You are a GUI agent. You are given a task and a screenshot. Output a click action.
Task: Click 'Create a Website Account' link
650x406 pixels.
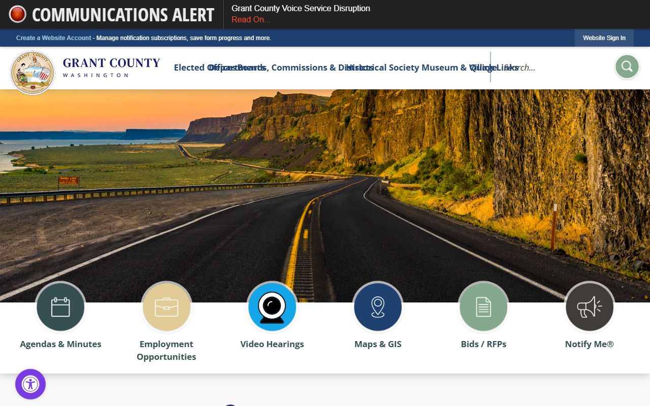click(54, 38)
